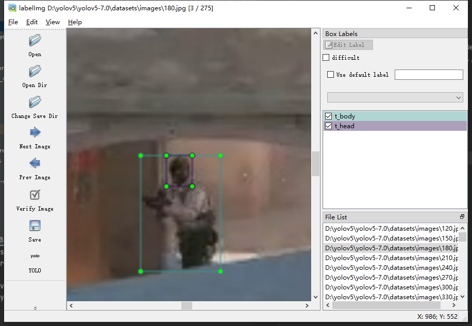Click the canvas vertical scrollbar thumb
The width and height of the screenshot is (472, 326).
(x=315, y=164)
